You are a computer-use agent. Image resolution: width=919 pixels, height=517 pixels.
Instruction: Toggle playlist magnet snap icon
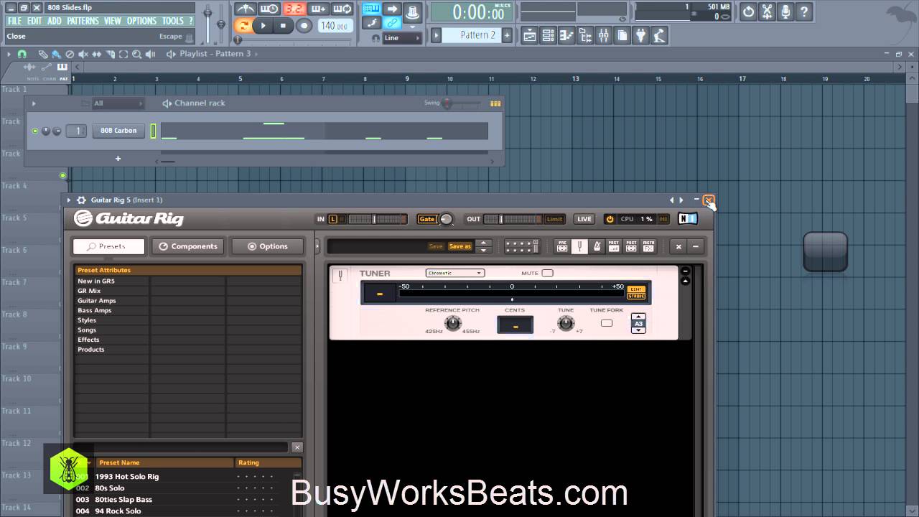22,54
